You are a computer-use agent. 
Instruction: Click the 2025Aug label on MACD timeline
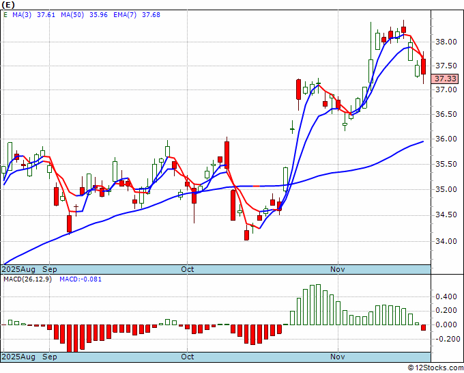coord(18,357)
